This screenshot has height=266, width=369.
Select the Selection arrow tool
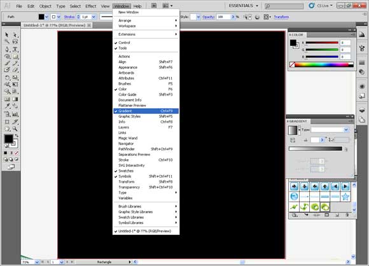[7, 35]
